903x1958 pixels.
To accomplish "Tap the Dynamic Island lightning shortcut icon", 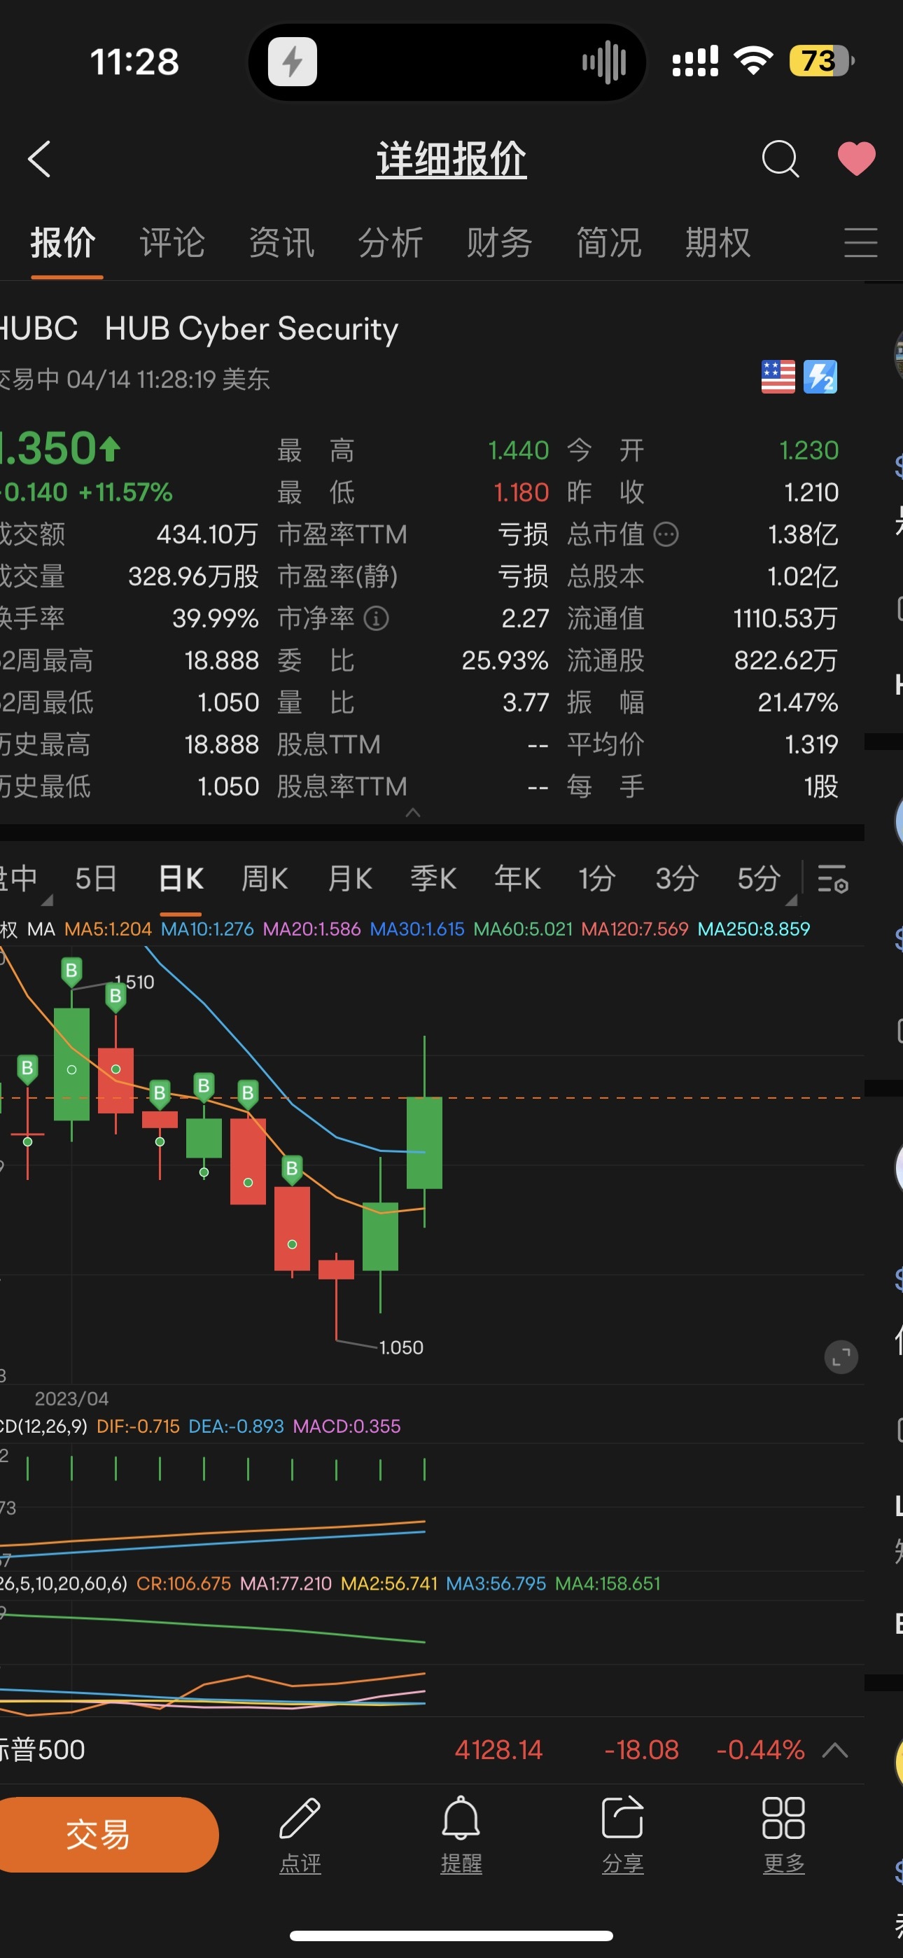I will tap(293, 62).
